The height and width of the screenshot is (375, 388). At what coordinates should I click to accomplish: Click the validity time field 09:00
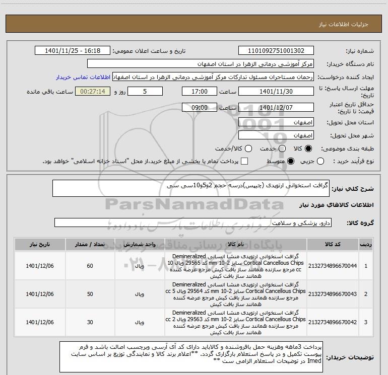pyautogui.click(x=200, y=107)
